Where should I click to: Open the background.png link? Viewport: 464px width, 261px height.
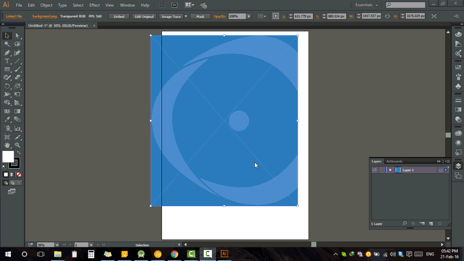(x=45, y=16)
